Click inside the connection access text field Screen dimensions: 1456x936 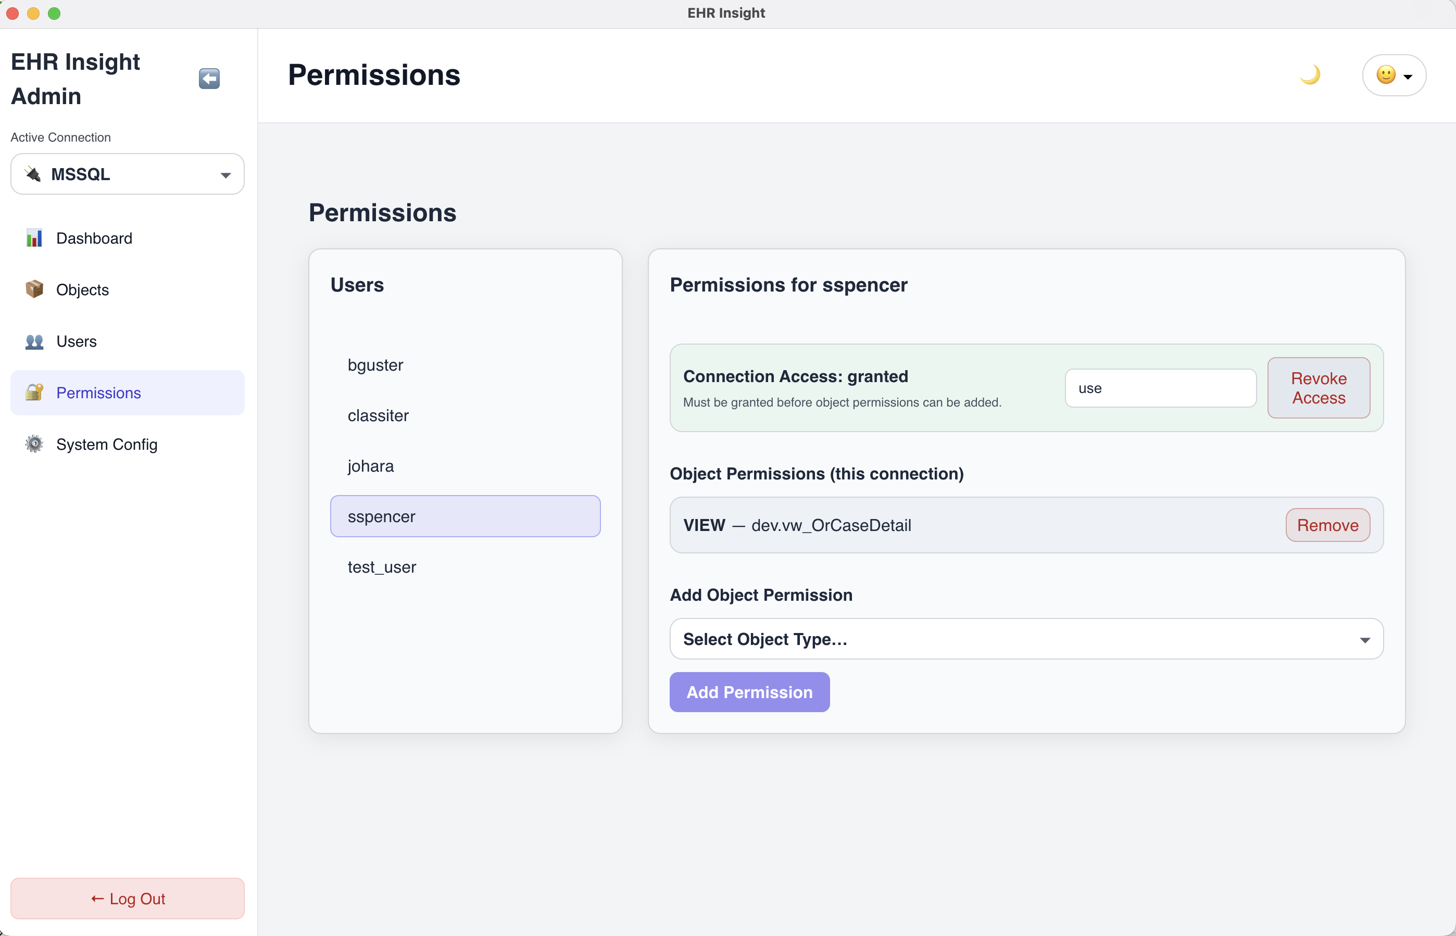pos(1160,388)
